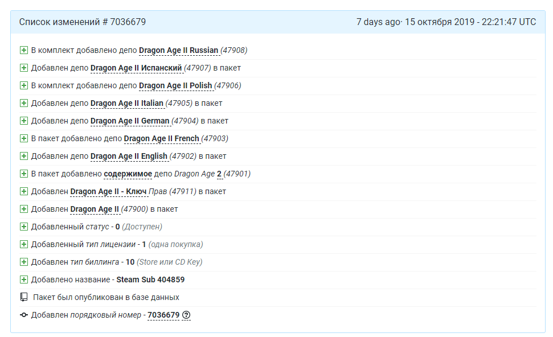The image size is (553, 337).
Task: Click the depot ID (47908) text
Action: pyautogui.click(x=234, y=51)
